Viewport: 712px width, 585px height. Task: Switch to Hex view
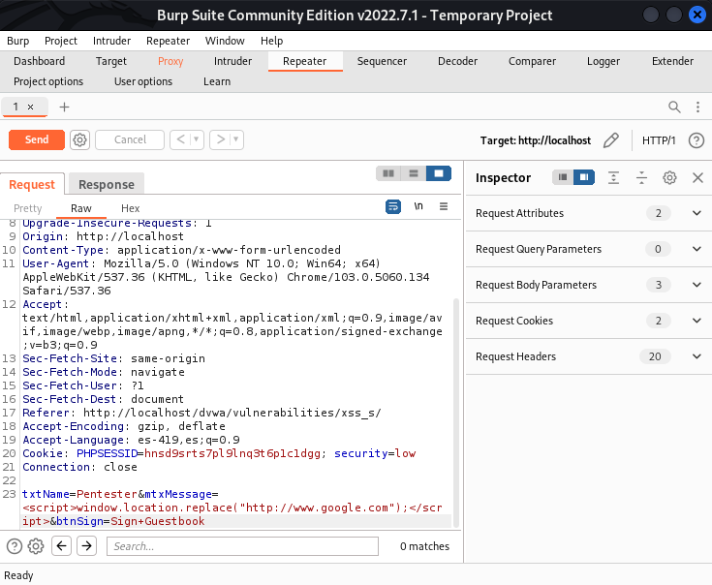tap(131, 208)
